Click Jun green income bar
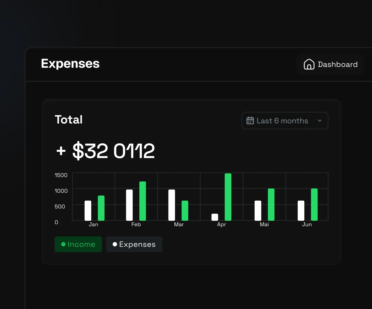Screen dimensions: 372x309 point(314,204)
